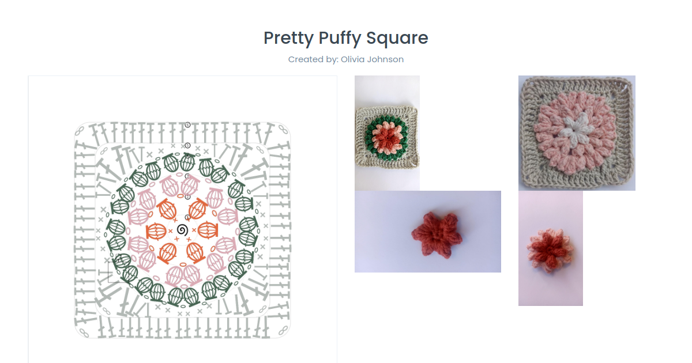Open the green-bordered granny square photo
The height and width of the screenshot is (363, 692).
click(x=387, y=133)
